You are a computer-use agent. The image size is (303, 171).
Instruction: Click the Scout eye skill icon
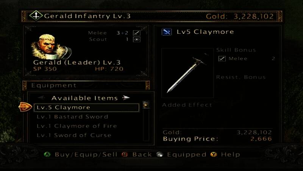[x=137, y=40]
